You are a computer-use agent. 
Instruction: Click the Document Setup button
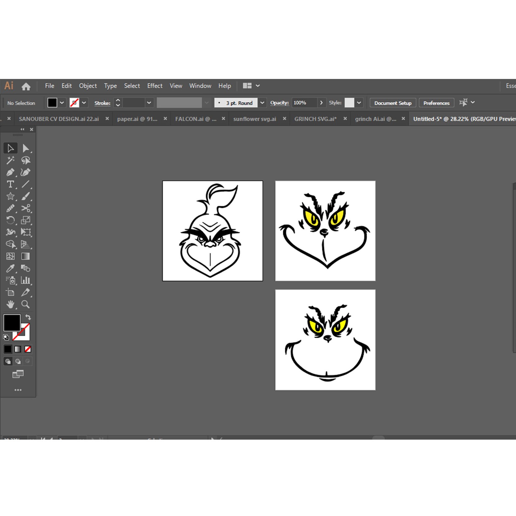(x=393, y=103)
